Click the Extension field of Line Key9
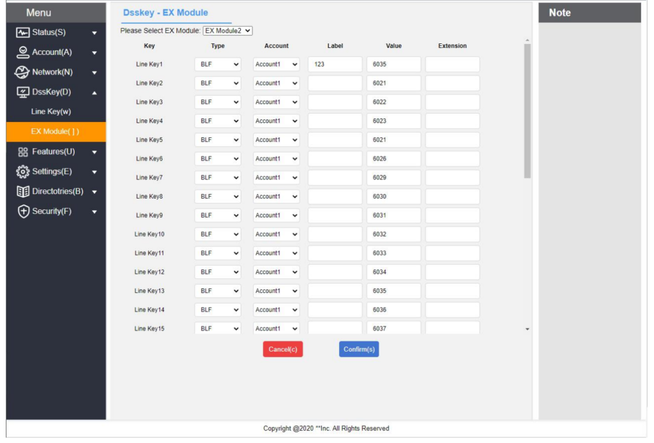Screen dimensions: 654x443 tap(453, 216)
